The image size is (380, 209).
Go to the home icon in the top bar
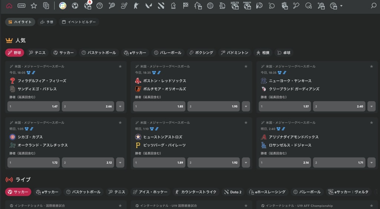[x=9, y=6]
